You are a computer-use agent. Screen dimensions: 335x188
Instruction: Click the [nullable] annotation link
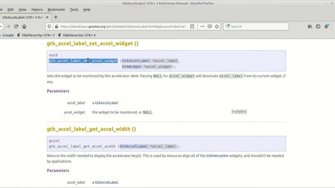(x=239, y=111)
